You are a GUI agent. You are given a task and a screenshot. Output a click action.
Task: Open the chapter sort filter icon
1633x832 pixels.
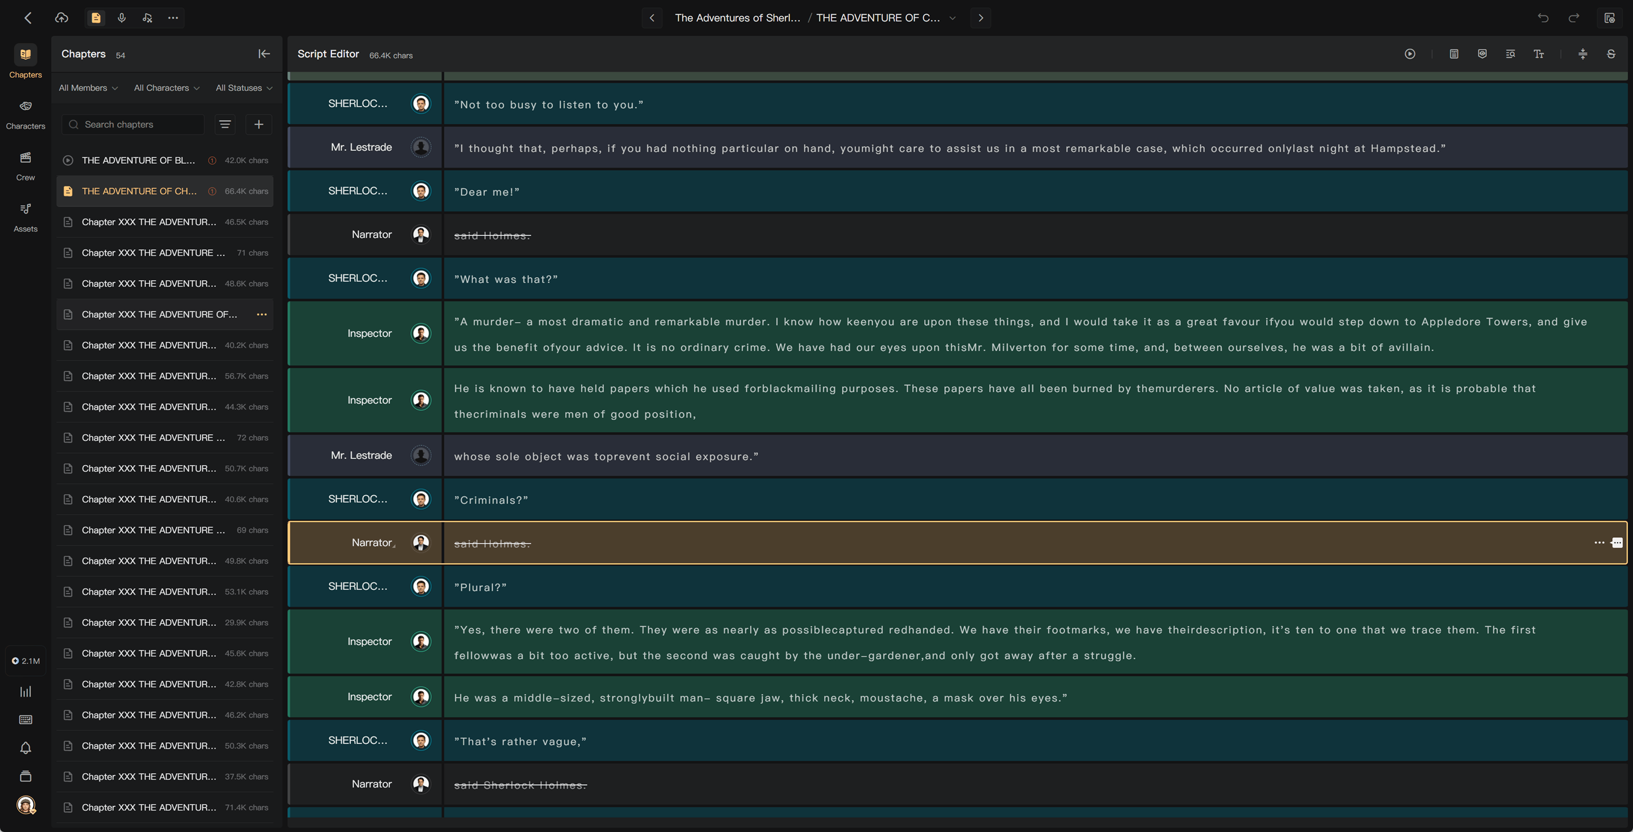tap(224, 124)
